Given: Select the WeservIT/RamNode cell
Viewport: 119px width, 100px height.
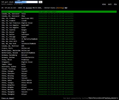Looking at the screenshot, I should point(28,53).
